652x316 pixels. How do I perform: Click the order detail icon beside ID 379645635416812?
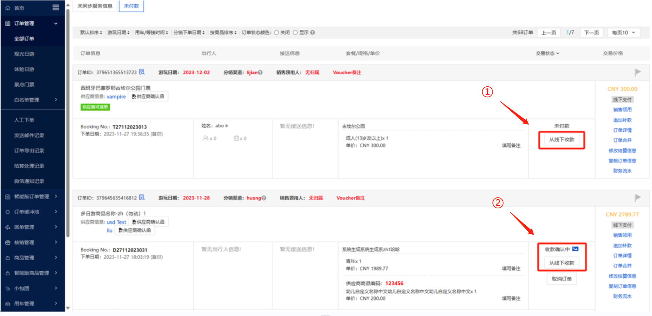[x=142, y=197]
